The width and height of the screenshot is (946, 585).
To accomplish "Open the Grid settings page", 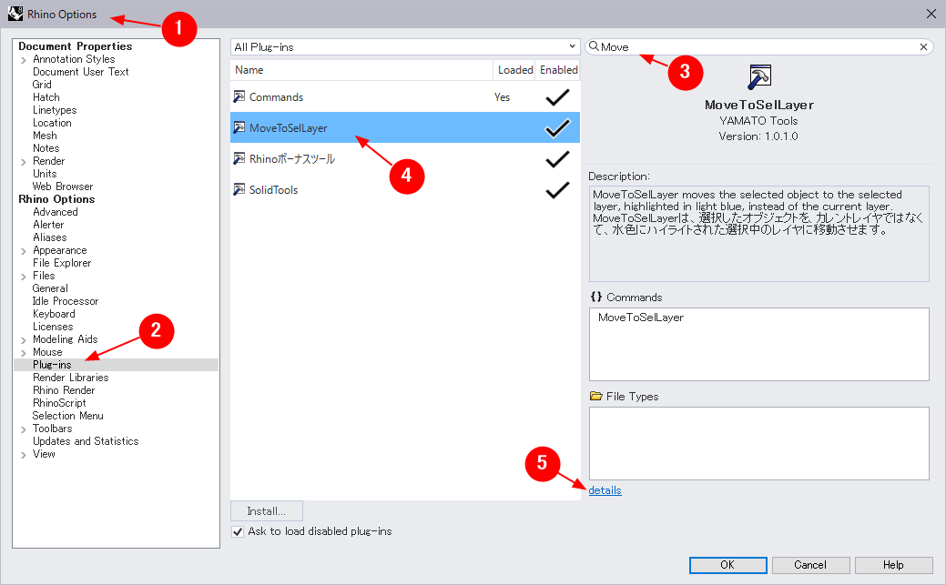I will (42, 85).
